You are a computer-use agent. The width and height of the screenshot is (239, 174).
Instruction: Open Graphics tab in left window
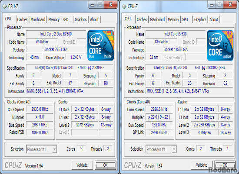click(81, 19)
